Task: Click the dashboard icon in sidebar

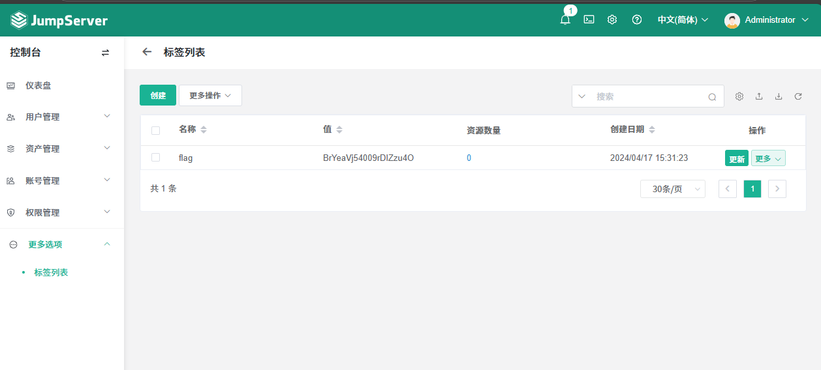Action: pos(10,85)
